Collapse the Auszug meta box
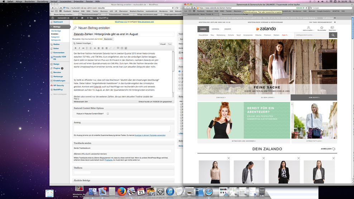 123,122
